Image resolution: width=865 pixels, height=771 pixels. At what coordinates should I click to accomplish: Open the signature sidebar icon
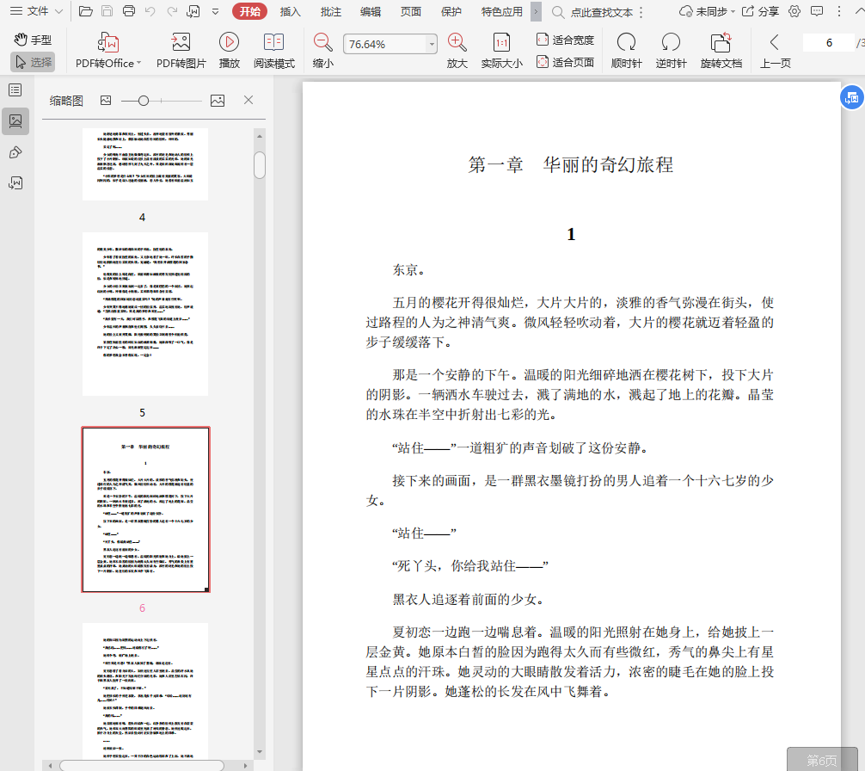[x=15, y=182]
